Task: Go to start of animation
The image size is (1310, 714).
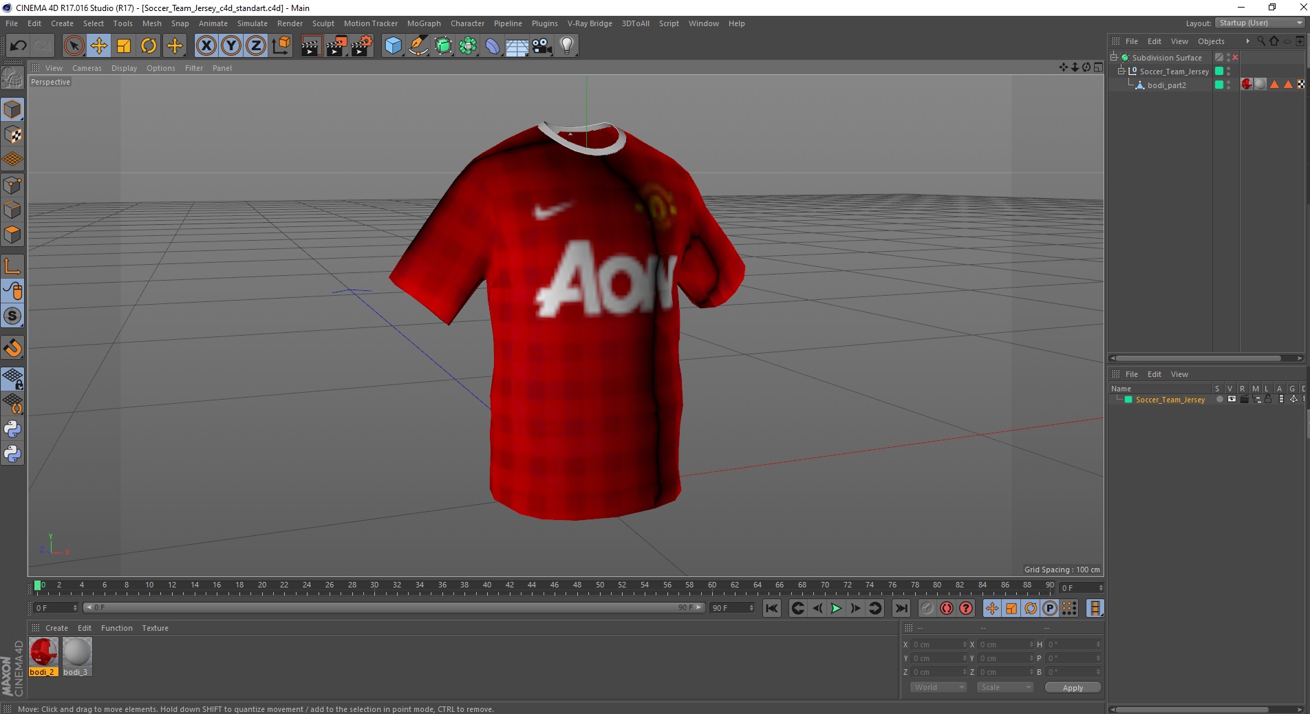Action: tap(772, 608)
